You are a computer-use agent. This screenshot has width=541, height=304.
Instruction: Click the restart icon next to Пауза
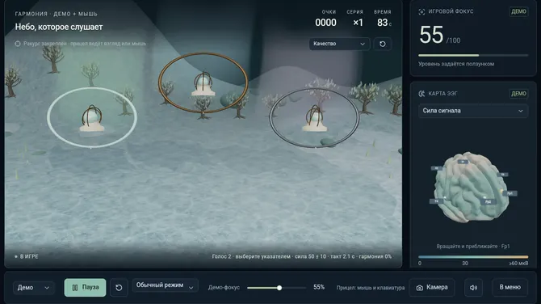119,287
